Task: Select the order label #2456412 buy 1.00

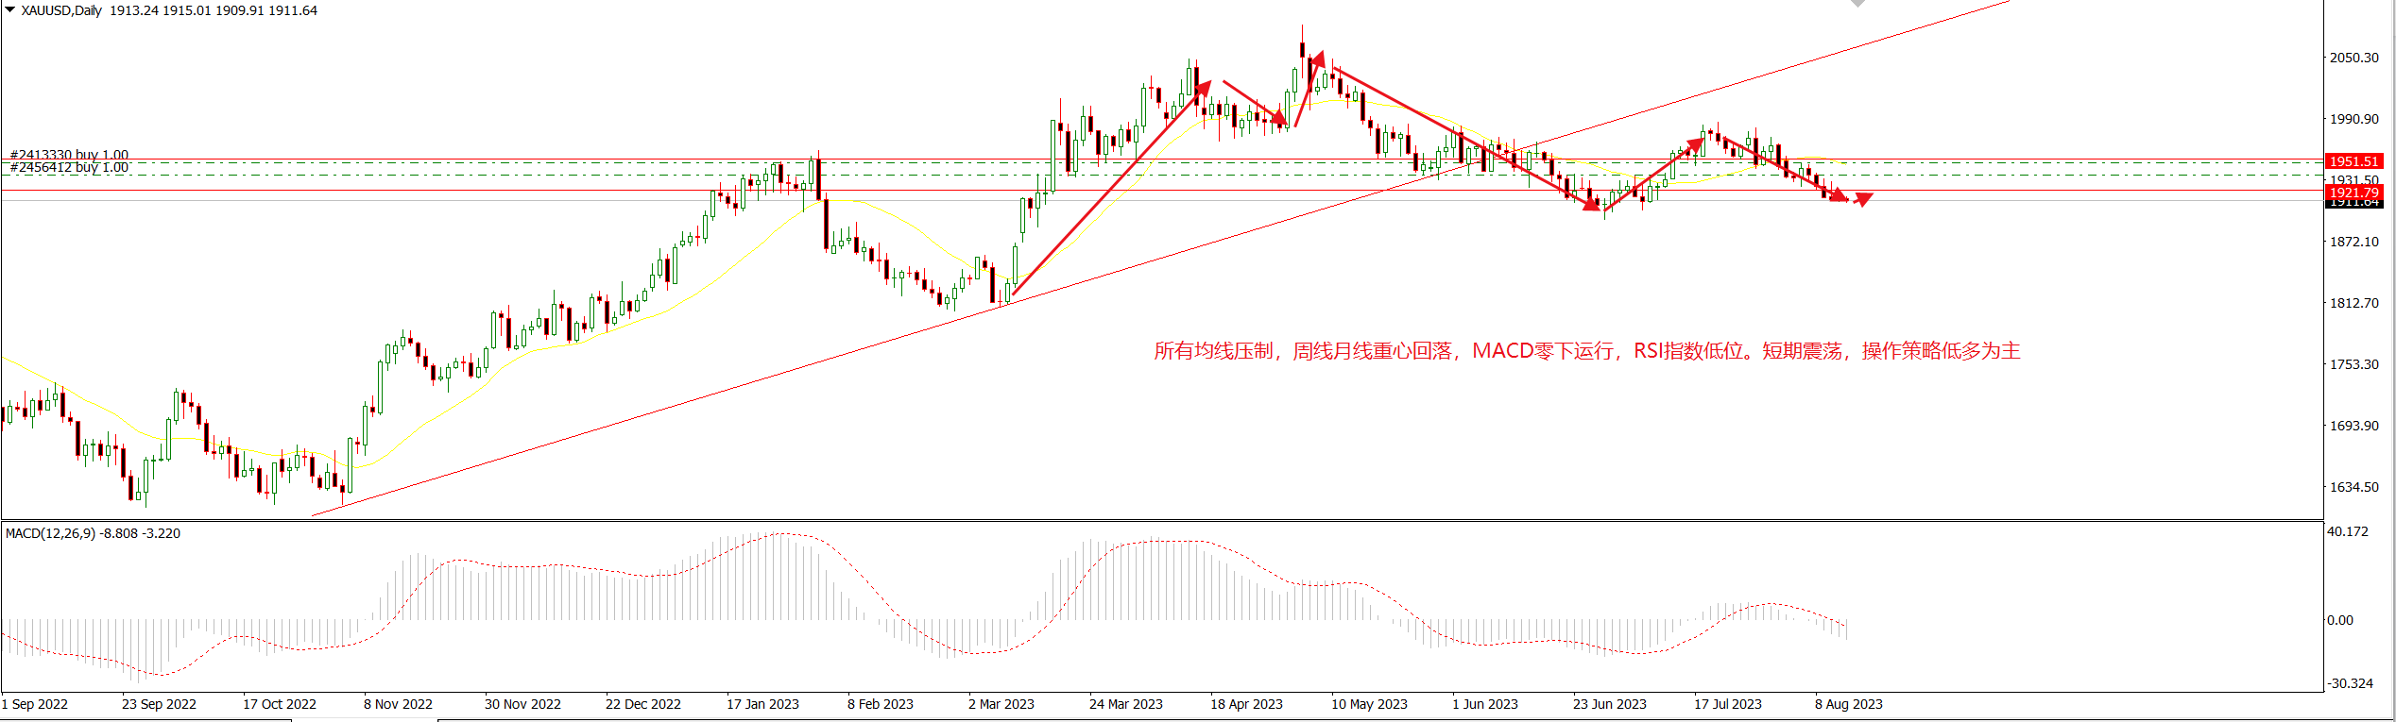Action: (x=69, y=168)
